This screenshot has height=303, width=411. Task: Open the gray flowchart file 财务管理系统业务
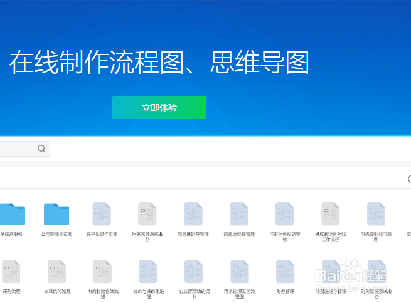147,214
